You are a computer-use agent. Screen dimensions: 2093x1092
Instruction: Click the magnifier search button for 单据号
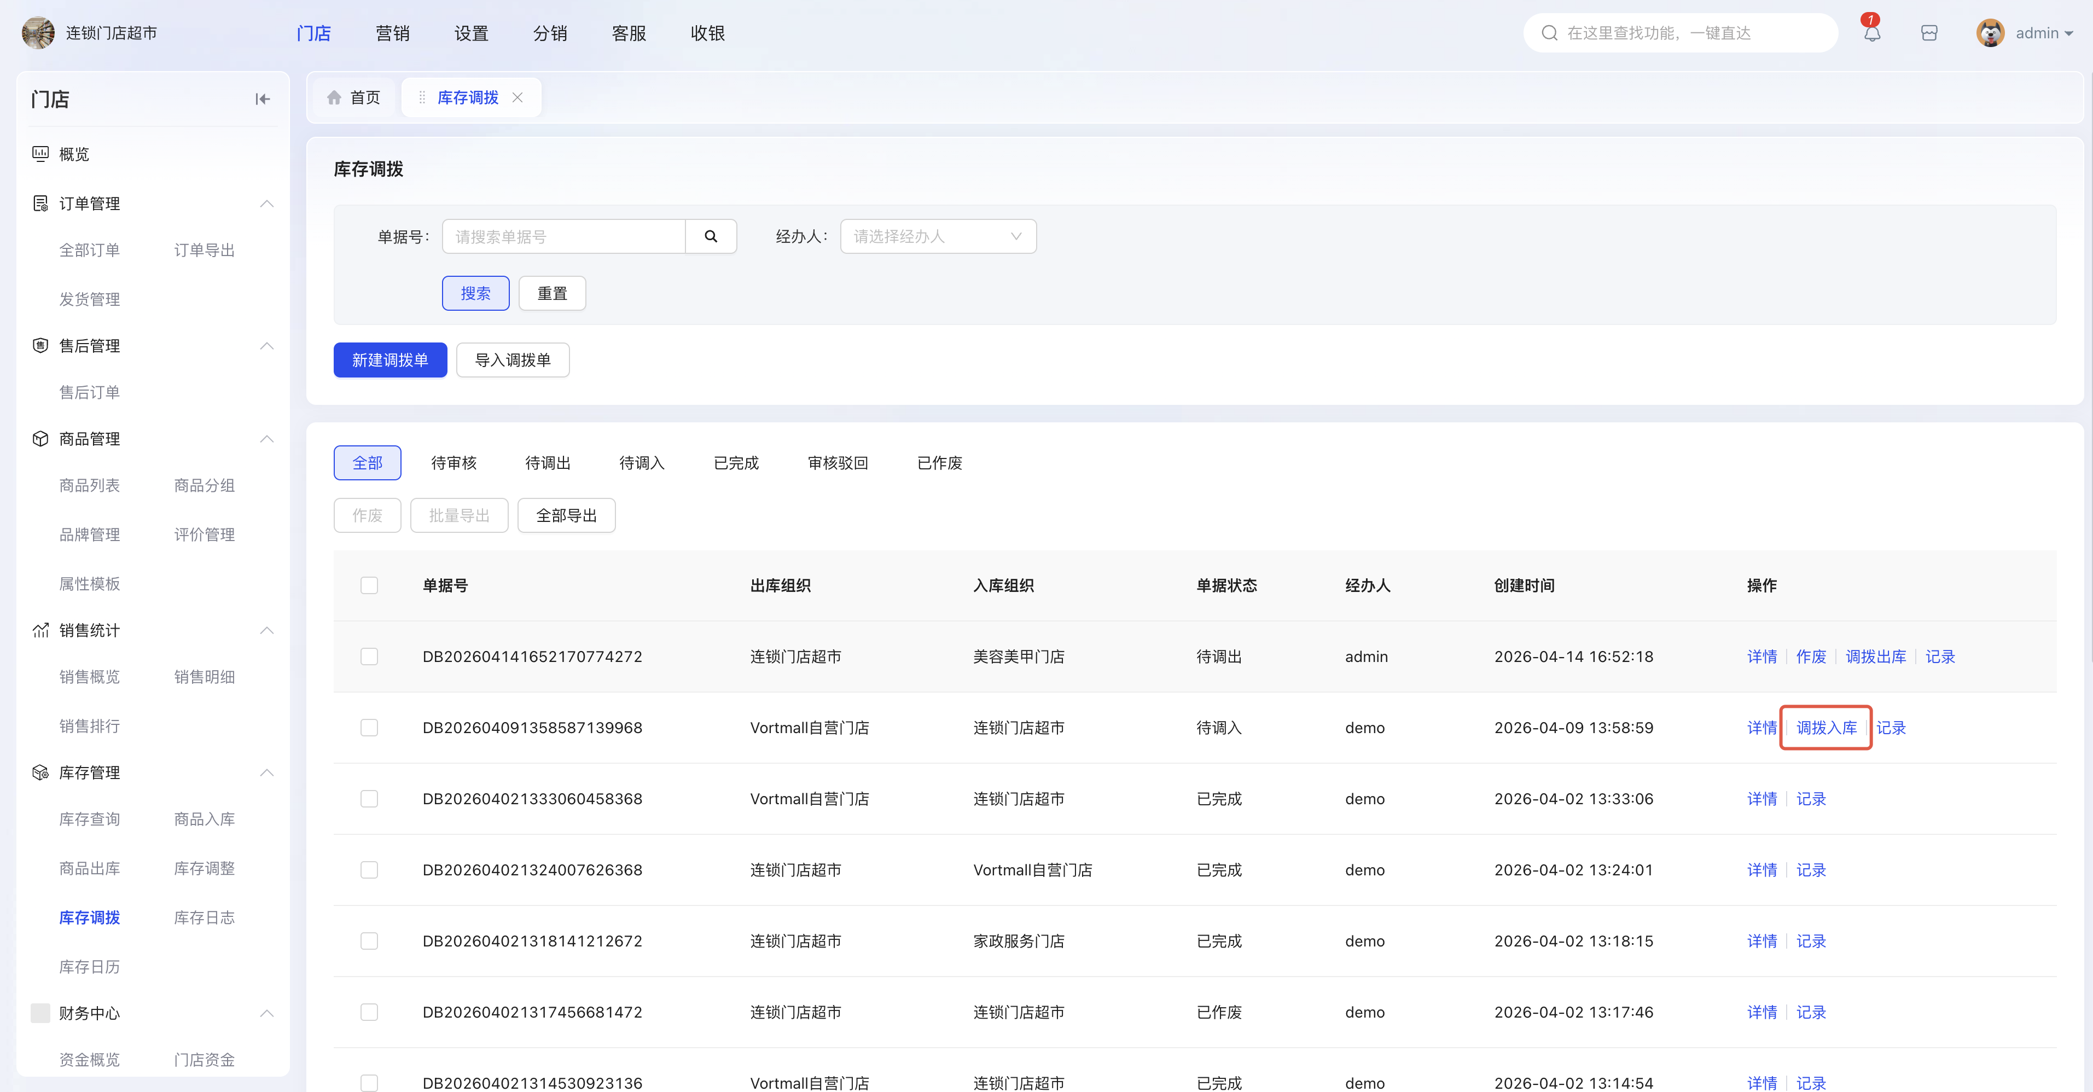[x=710, y=236]
